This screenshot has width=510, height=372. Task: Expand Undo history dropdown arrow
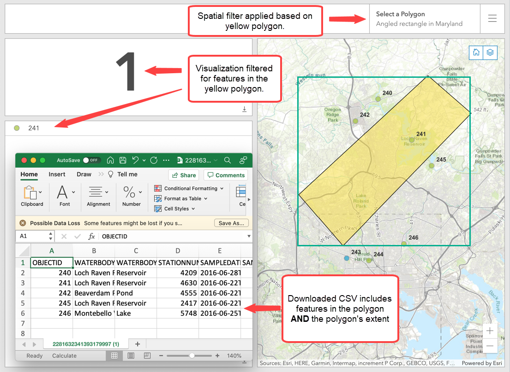pyautogui.click(x=144, y=160)
